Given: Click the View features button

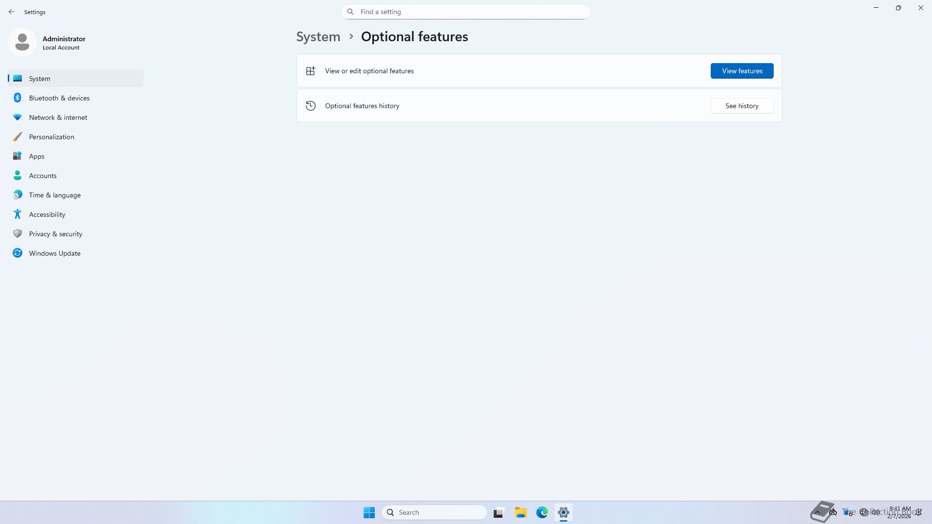Looking at the screenshot, I should pyautogui.click(x=742, y=71).
